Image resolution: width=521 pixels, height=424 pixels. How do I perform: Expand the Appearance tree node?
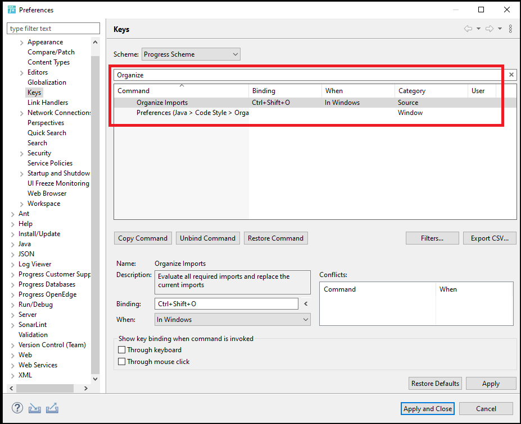[x=21, y=43]
